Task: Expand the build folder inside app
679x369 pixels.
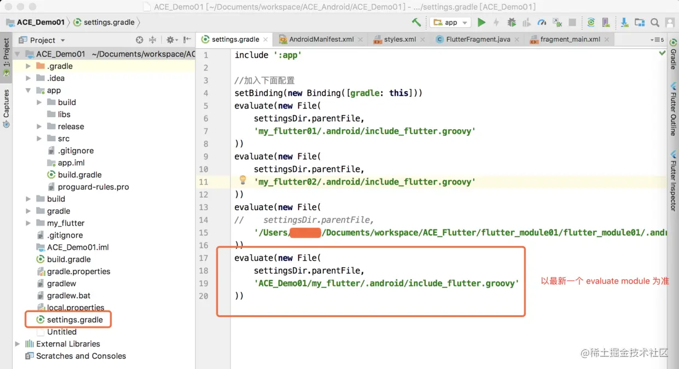Action: point(39,102)
